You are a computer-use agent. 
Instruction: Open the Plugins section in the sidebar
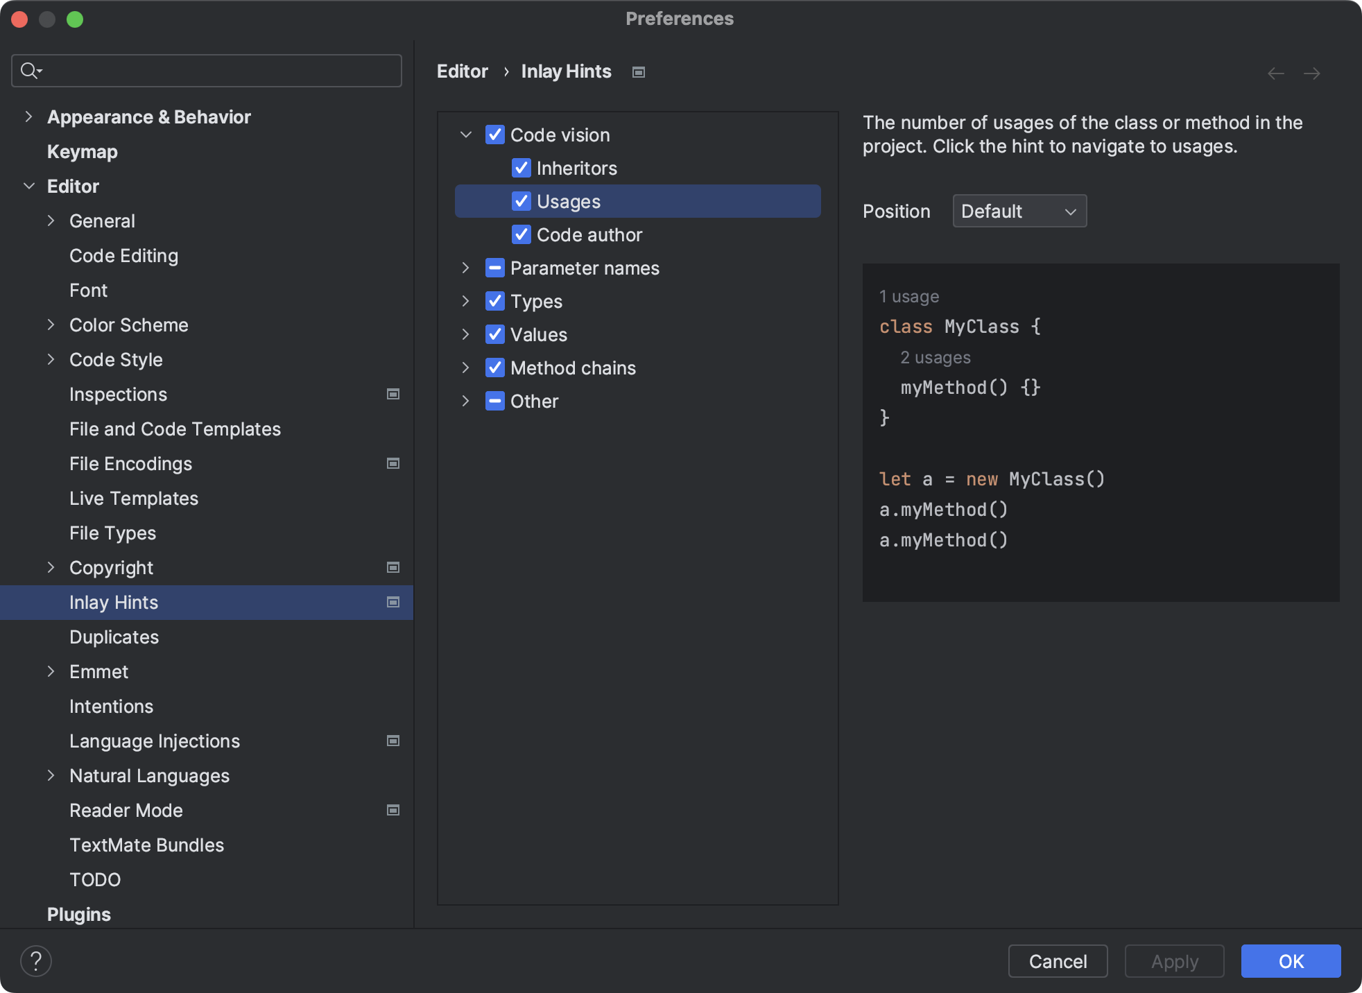point(78,914)
